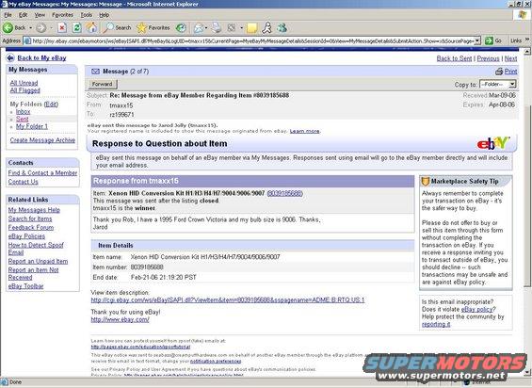Click Find & Contact a Member link
The image size is (532, 388).
click(42, 172)
